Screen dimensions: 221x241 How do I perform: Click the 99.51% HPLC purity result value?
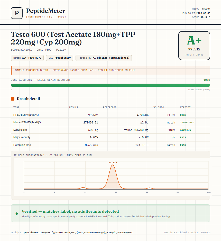click(x=93, y=115)
